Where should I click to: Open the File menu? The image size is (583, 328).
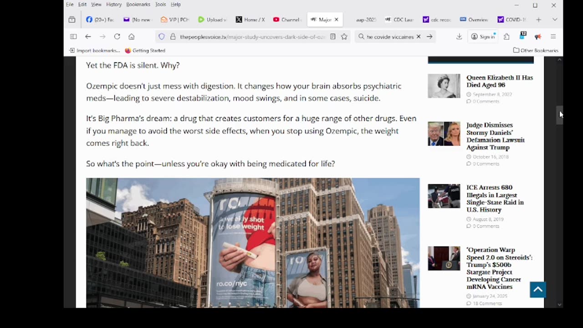point(70,5)
